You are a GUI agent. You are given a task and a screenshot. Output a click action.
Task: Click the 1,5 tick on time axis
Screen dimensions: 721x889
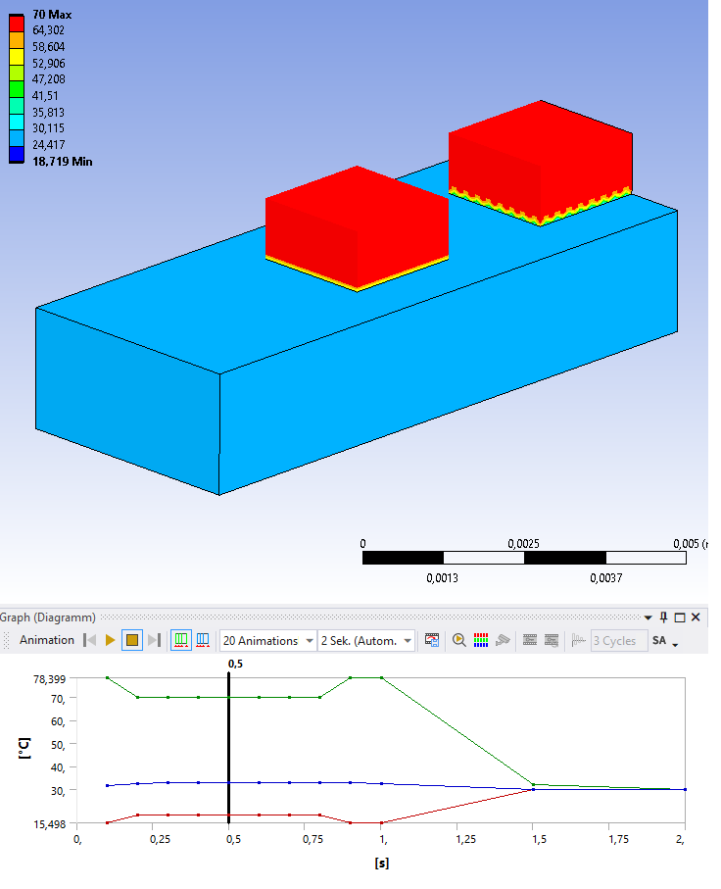coord(539,839)
